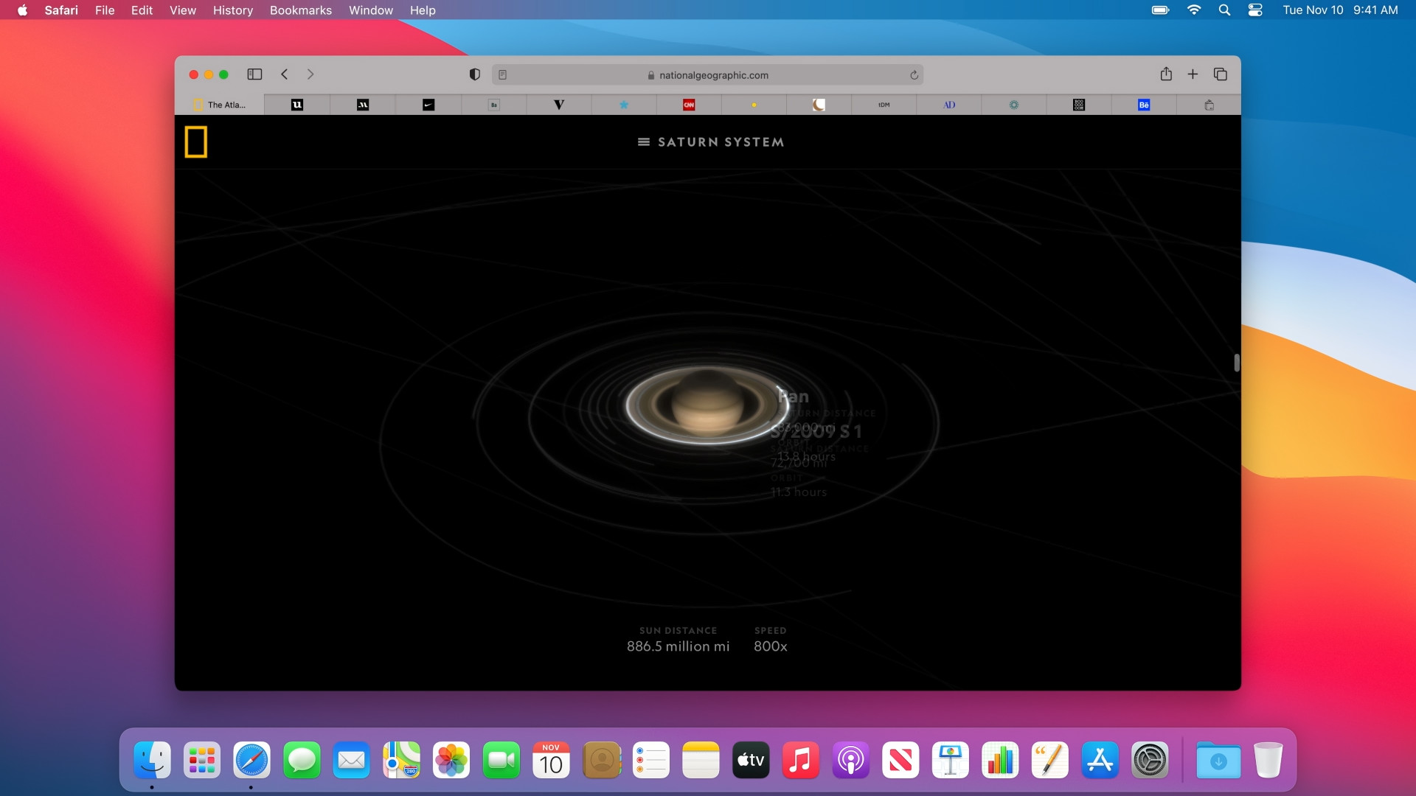Viewport: 1416px width, 796px height.
Task: Open the Spotlight search dropdown
Action: point(1225,10)
